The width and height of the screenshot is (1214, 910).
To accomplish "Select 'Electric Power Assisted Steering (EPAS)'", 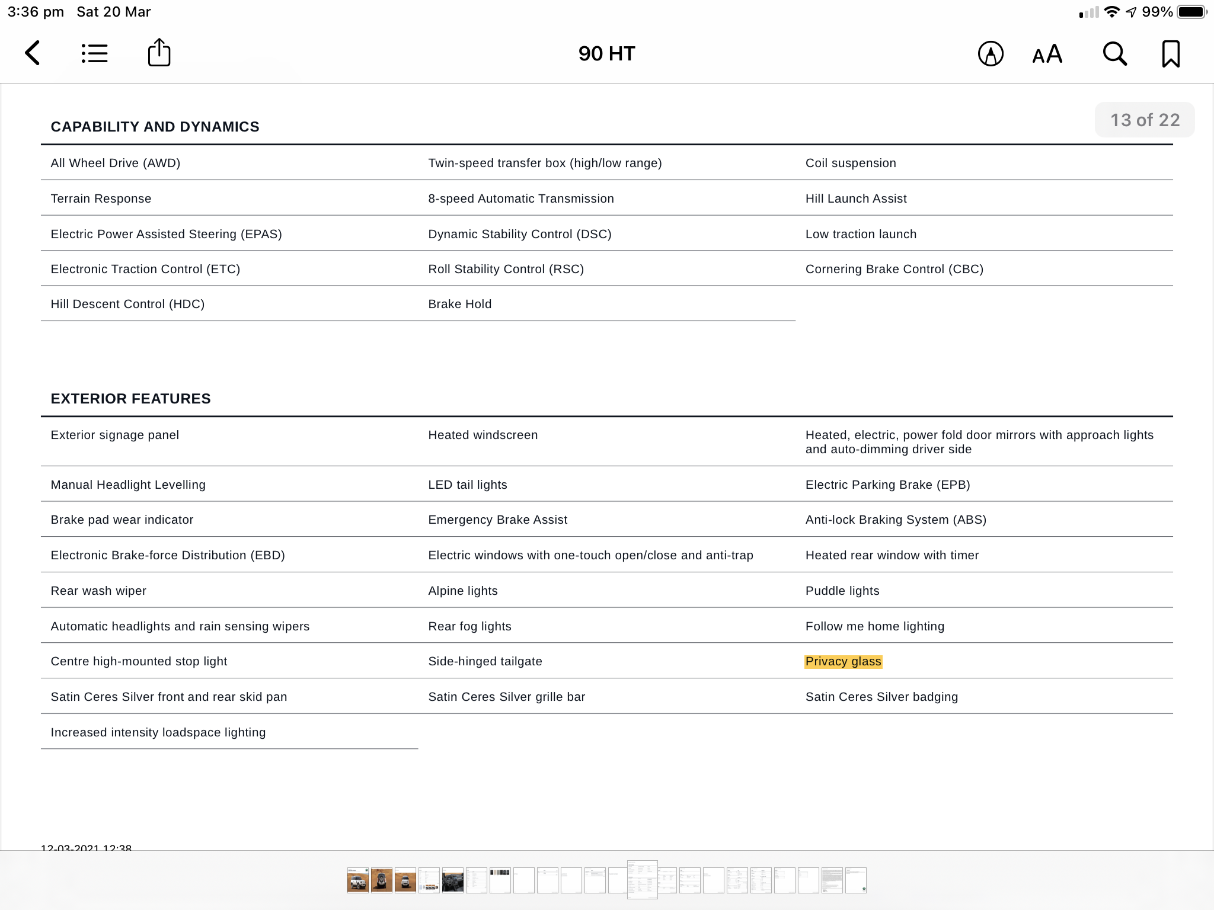I will tap(166, 234).
